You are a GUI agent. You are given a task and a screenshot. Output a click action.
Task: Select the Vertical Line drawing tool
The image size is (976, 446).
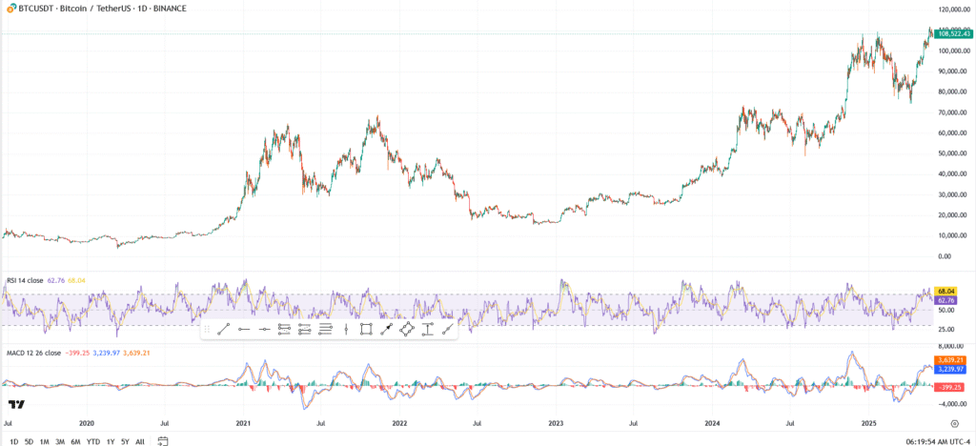pyautogui.click(x=345, y=330)
